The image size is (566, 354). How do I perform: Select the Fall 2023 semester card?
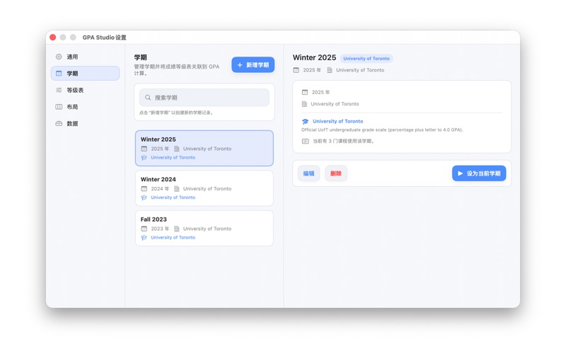point(204,228)
